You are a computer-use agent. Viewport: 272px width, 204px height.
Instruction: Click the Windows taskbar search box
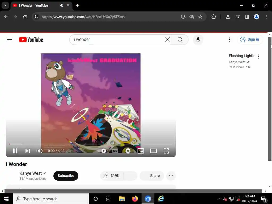51,199
